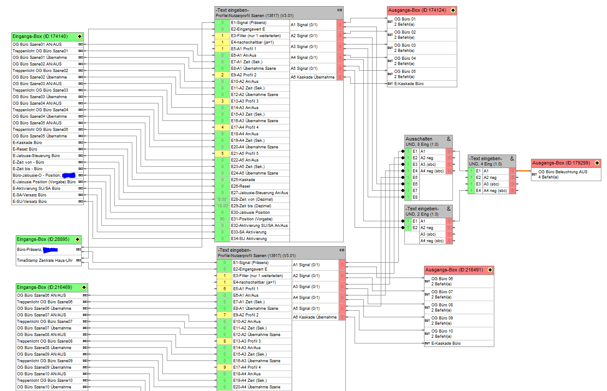Select the Ausschalten block title header
Viewport: 607px width, 391px height.
[424, 141]
